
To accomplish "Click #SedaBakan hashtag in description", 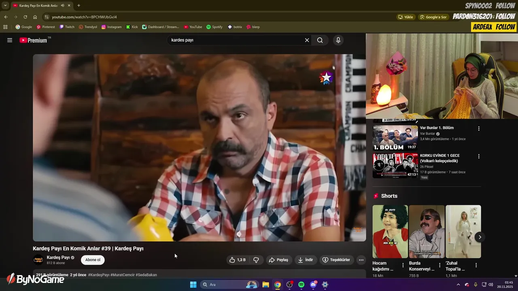I will [x=146, y=275].
